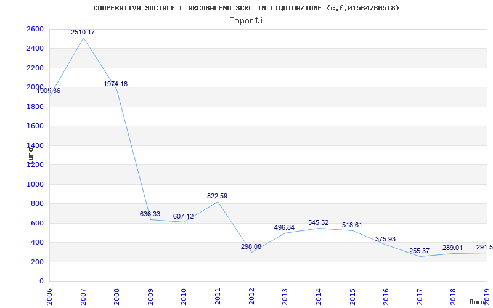The height and width of the screenshot is (308, 493).
Task: Click y-axis tick 600
Action: pyautogui.click(x=37, y=223)
